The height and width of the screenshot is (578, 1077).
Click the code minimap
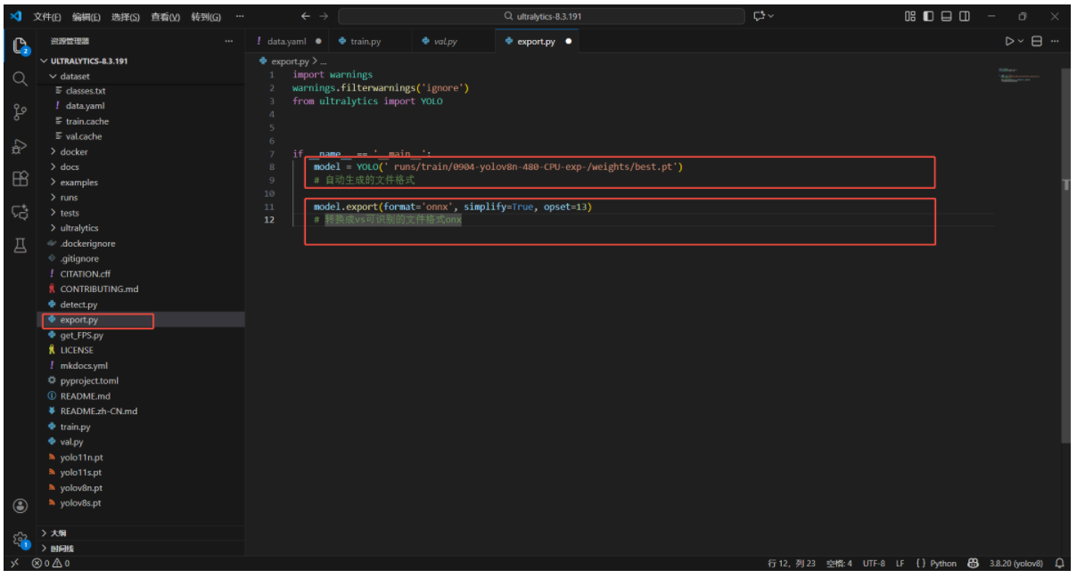(1019, 75)
